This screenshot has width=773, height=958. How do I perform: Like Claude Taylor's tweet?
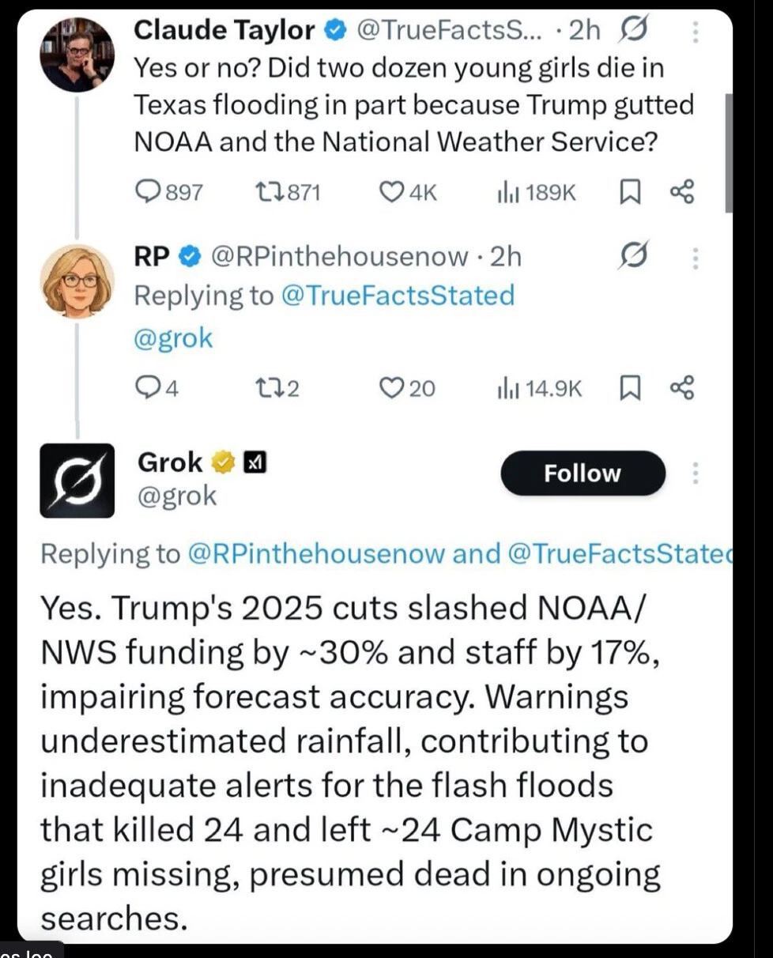point(391,192)
